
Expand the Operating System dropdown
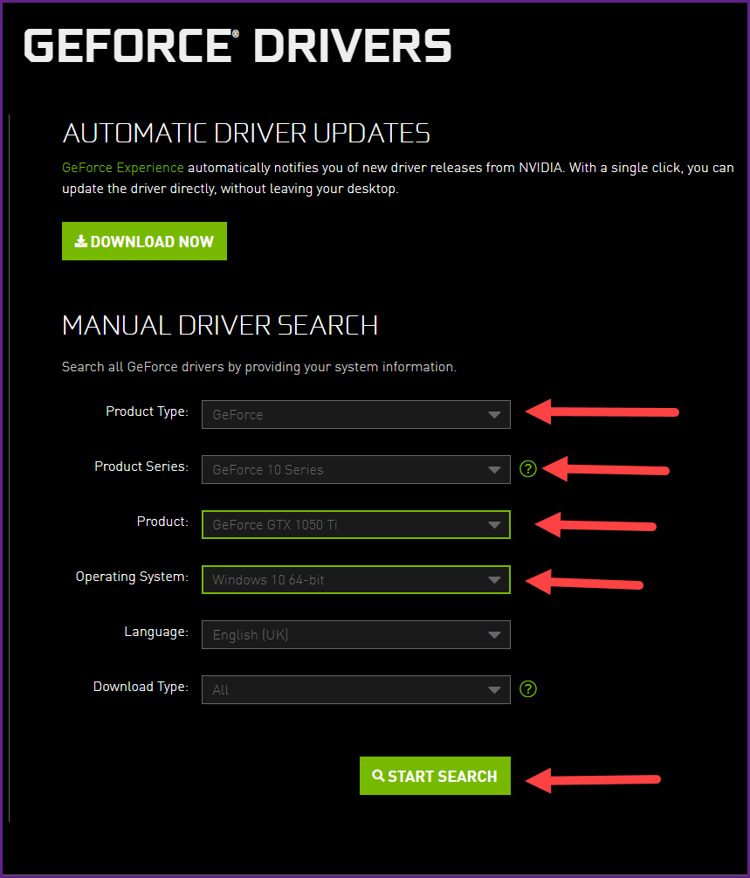pyautogui.click(x=356, y=579)
